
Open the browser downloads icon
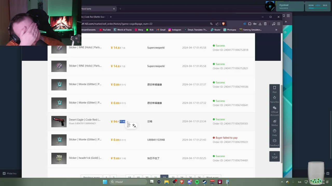coord(260,24)
